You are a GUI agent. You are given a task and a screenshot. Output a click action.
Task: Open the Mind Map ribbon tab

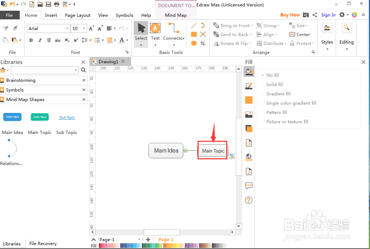point(176,15)
